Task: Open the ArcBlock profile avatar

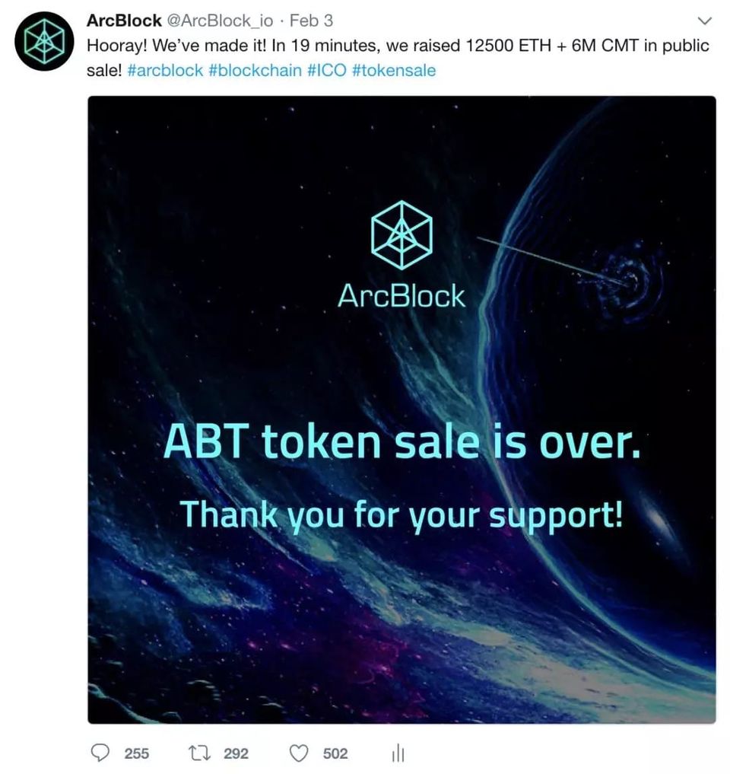Action: click(44, 41)
